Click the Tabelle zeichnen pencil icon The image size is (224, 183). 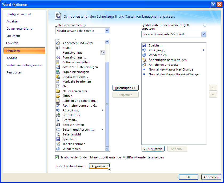pos(58,144)
